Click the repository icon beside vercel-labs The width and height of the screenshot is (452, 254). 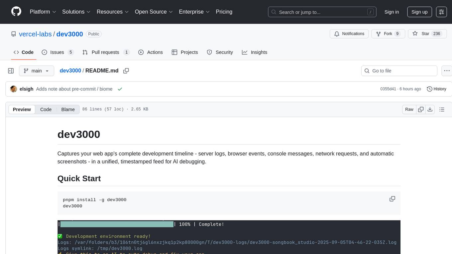coord(13,34)
